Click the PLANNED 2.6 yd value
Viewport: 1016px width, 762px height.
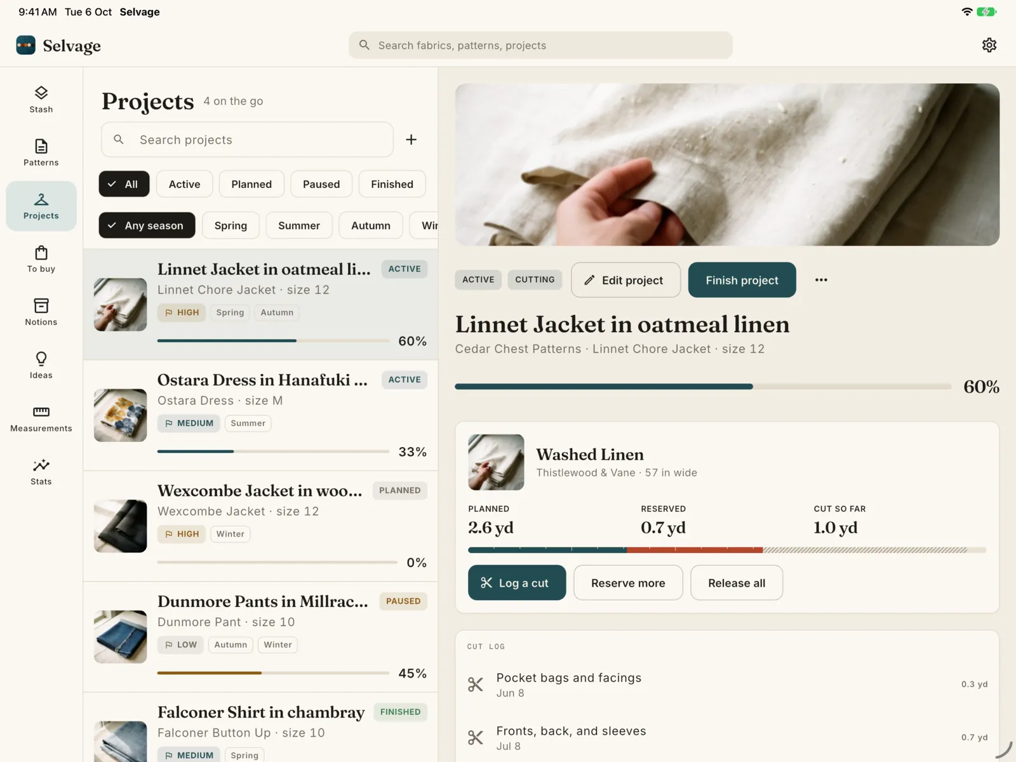[491, 528]
